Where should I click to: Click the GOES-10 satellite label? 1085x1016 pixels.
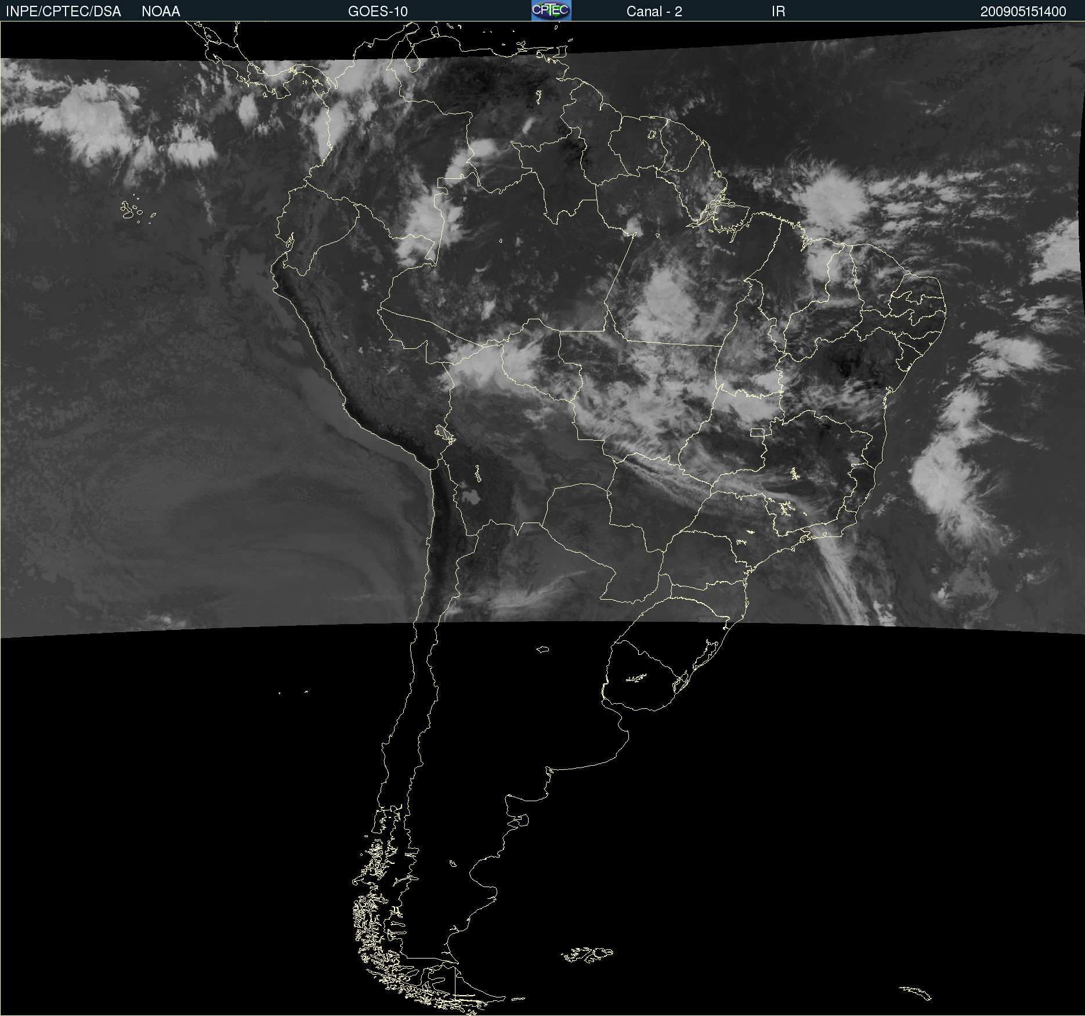coord(378,12)
